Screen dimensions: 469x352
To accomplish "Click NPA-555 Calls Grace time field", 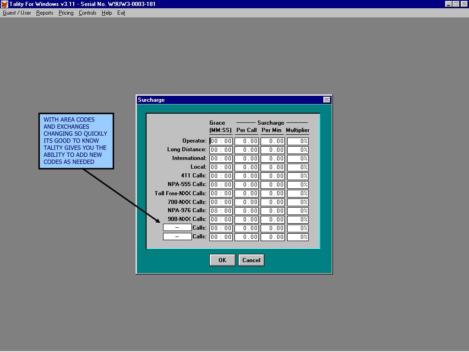I will click(221, 184).
